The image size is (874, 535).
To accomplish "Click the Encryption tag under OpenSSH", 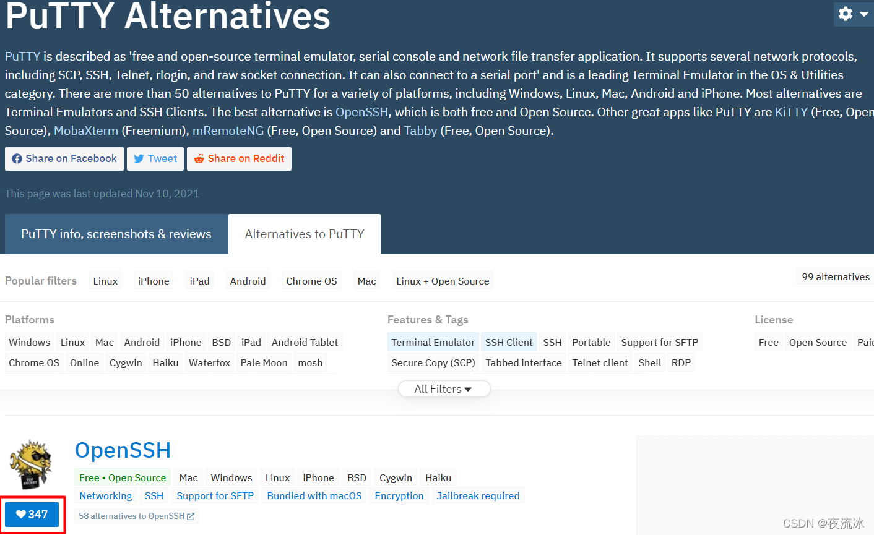I will tap(399, 496).
